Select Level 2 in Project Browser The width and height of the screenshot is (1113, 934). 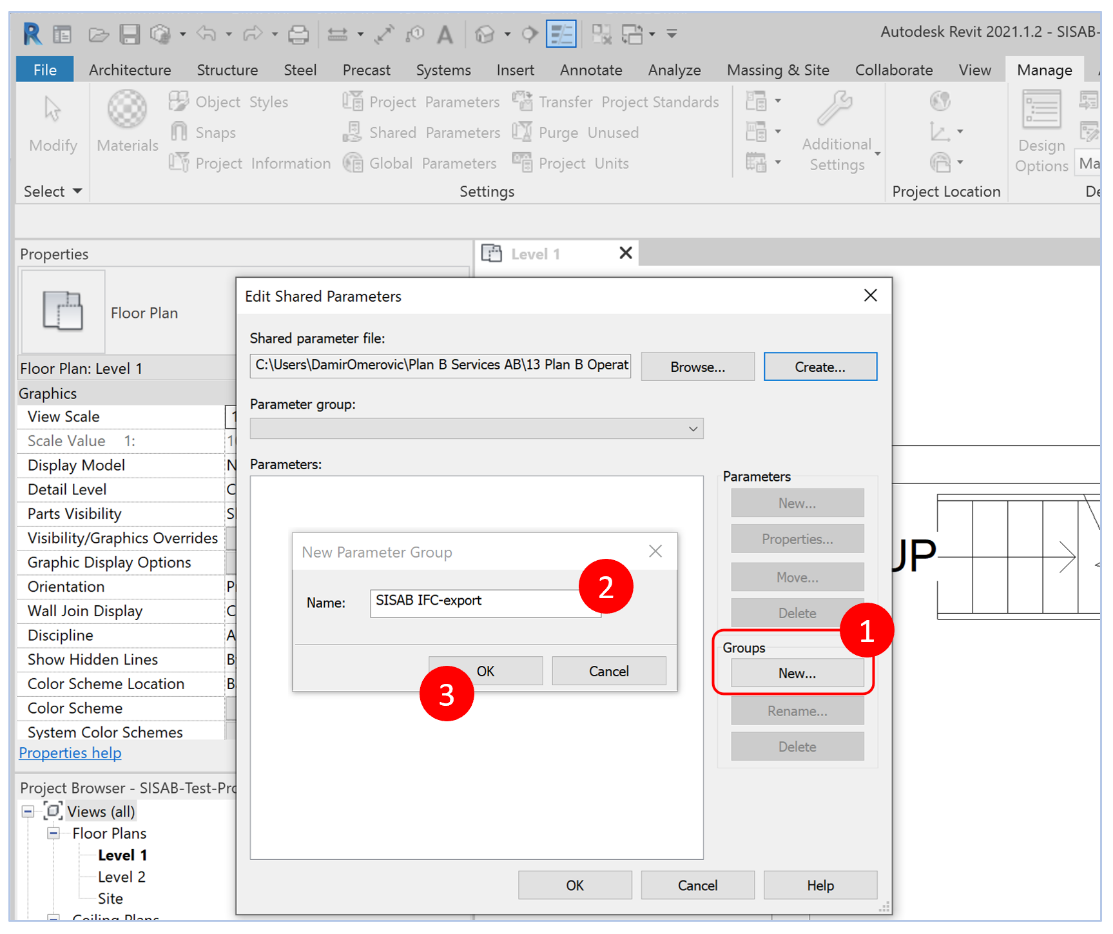coord(121,877)
